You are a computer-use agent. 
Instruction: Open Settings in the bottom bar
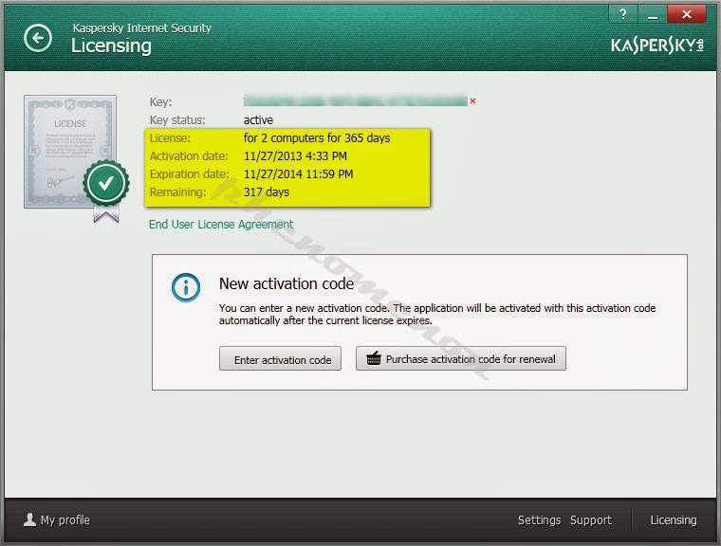click(x=540, y=519)
